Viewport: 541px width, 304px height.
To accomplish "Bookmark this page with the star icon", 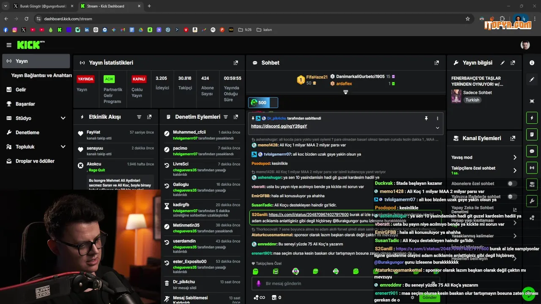I will point(467,19).
